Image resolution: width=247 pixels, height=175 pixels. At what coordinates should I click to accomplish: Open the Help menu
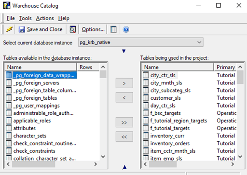click(64, 18)
